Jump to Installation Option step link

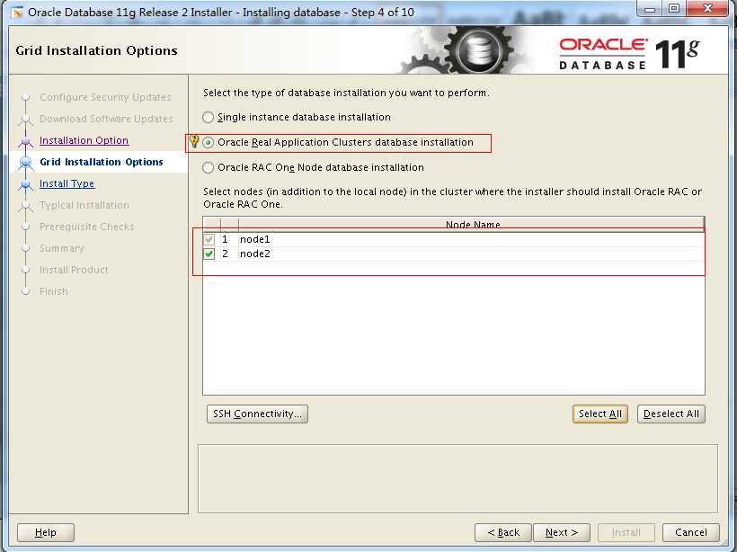[x=84, y=140]
